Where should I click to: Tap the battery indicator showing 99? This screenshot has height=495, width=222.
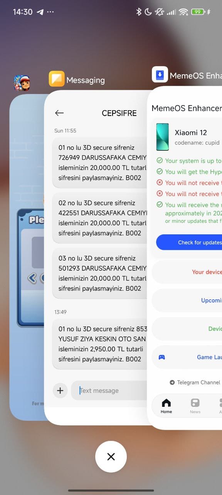198,12
